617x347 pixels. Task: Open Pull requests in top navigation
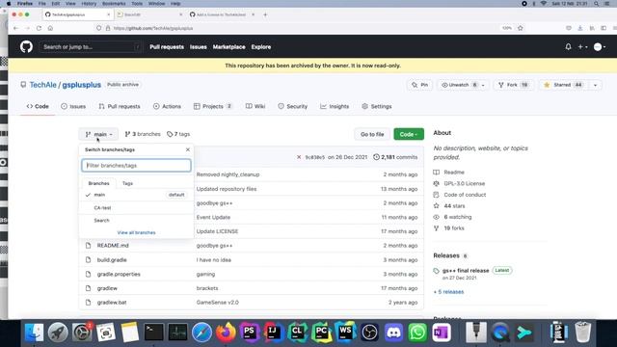click(167, 47)
